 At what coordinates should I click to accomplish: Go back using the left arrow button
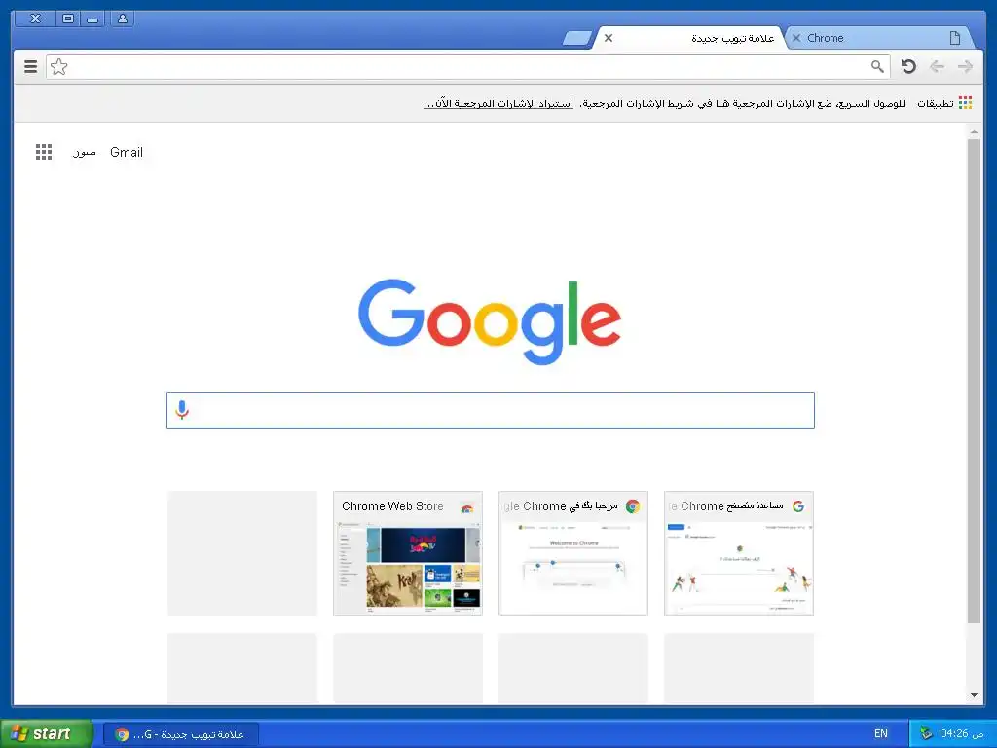[937, 67]
